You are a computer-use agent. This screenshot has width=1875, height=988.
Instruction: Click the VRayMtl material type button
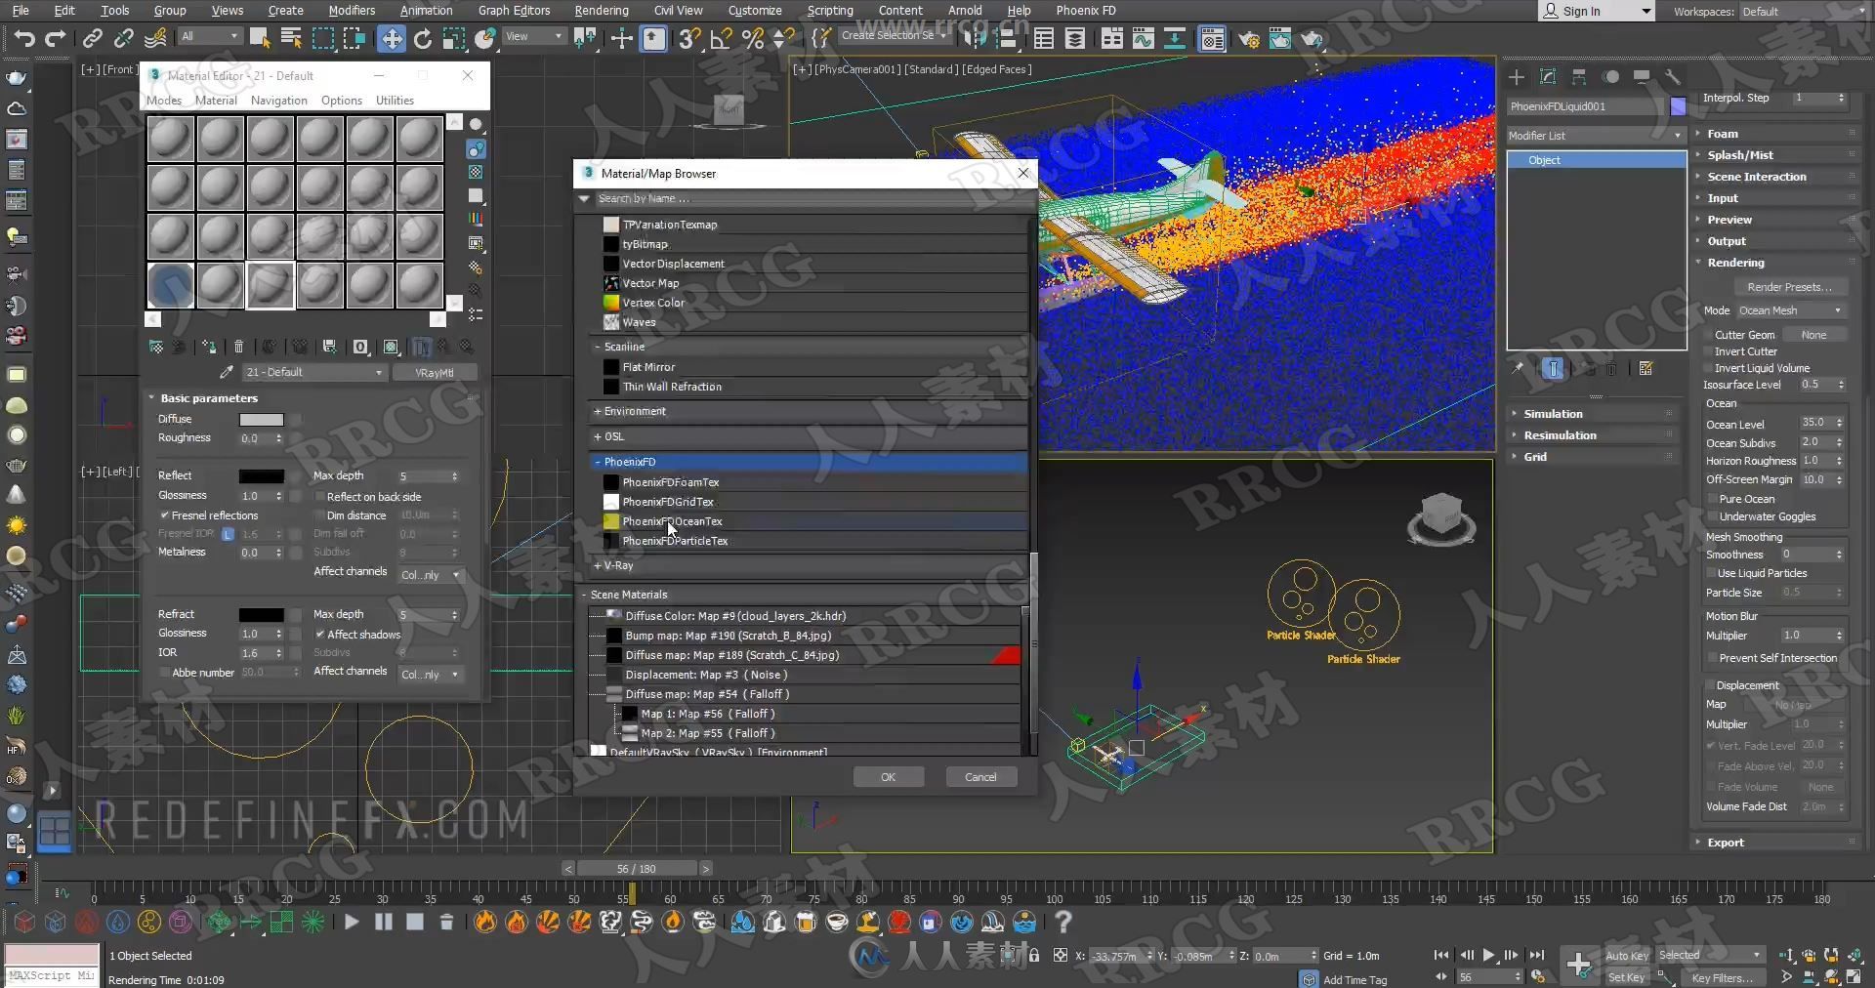pos(435,372)
